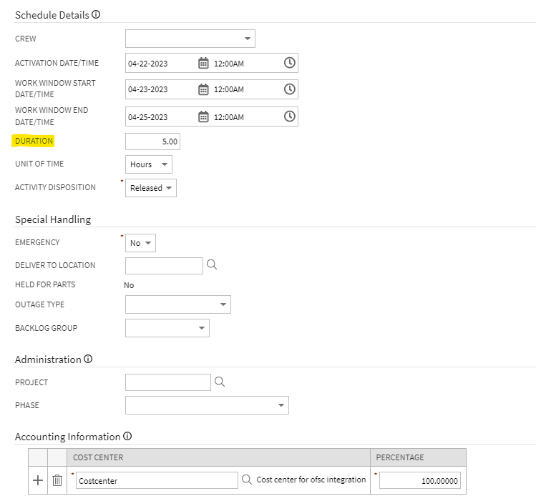Expand the Outage Type dropdown
The image size is (536, 501).
(x=177, y=305)
